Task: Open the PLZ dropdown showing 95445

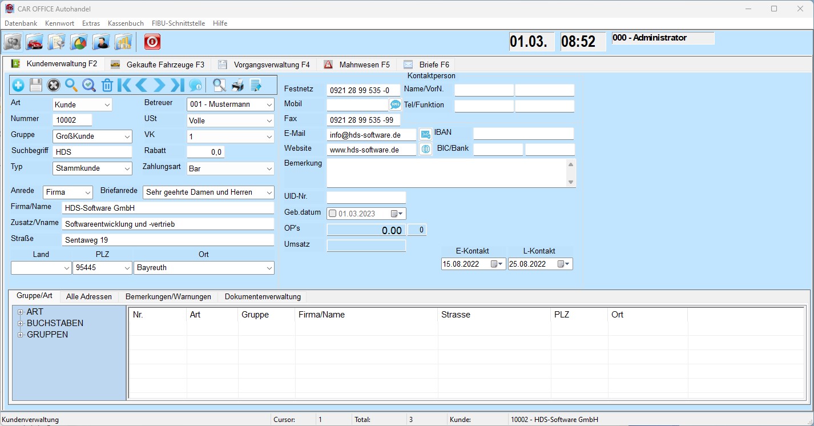Action: tap(127, 268)
